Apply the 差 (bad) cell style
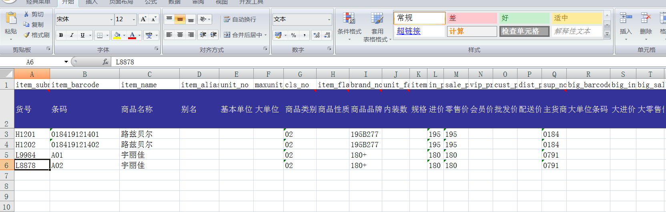Image resolution: width=666 pixels, height=212 pixels. point(472,18)
